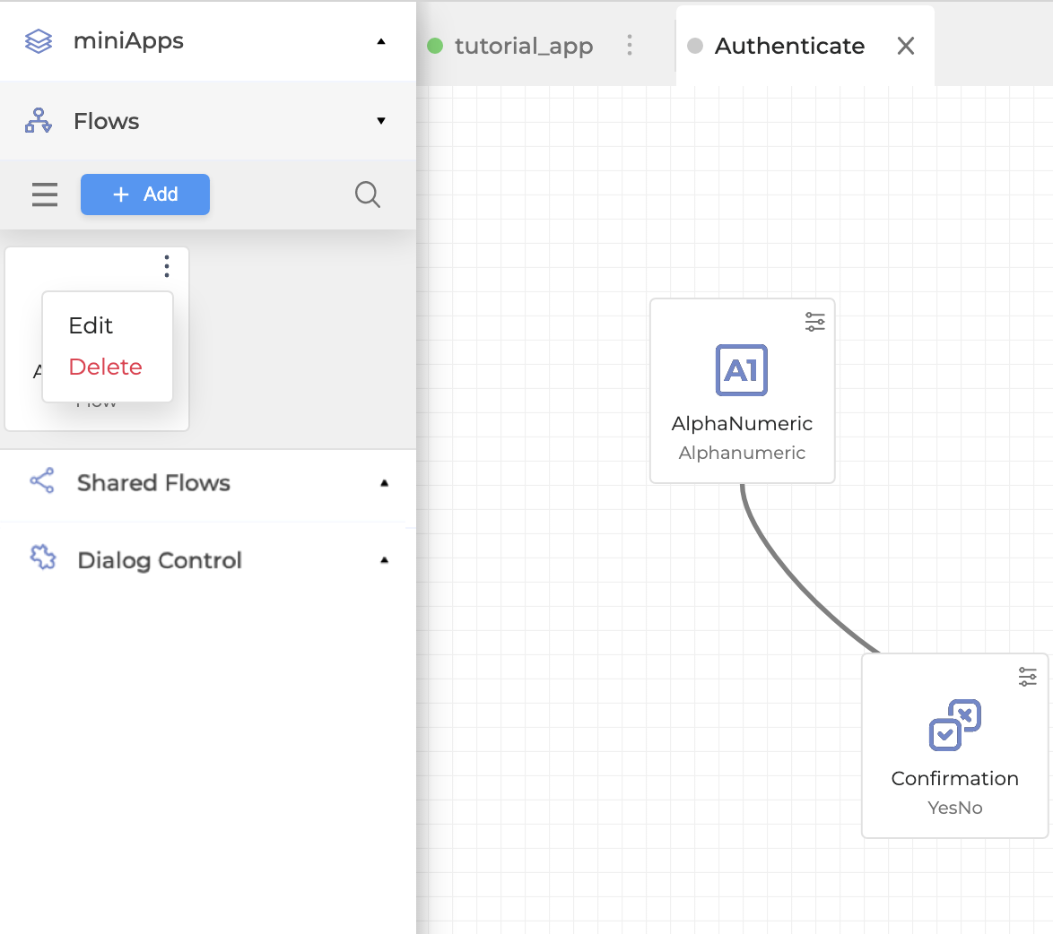Click the Flows hierarchy icon
Screen dimensions: 1053x934
click(39, 121)
